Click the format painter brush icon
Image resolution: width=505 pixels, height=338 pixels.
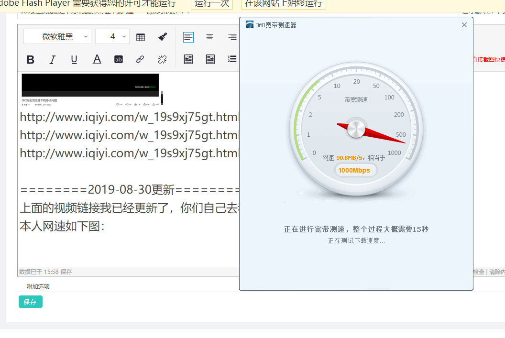coord(163,37)
